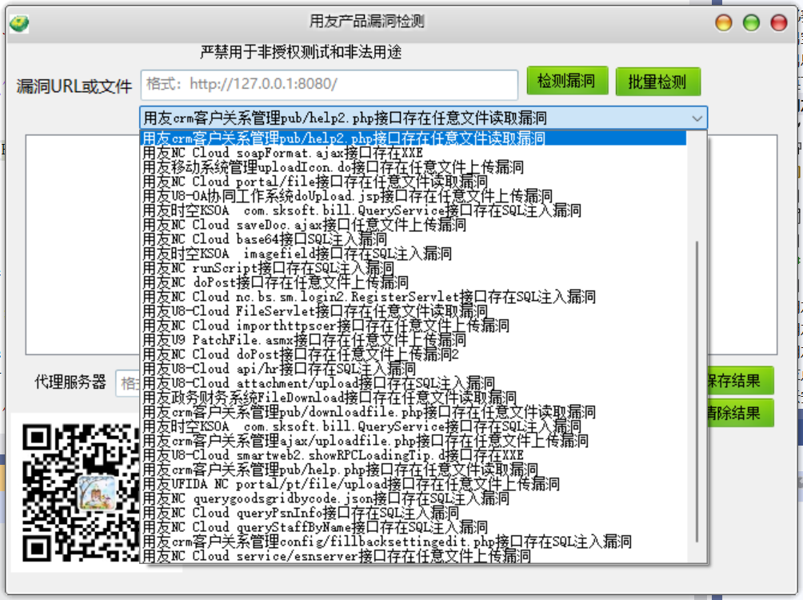Viewport: 803px width, 600px height.
Task: Select 用友U8-OA协同工作系统doUpload.jsp option
Action: pyautogui.click(x=413, y=196)
